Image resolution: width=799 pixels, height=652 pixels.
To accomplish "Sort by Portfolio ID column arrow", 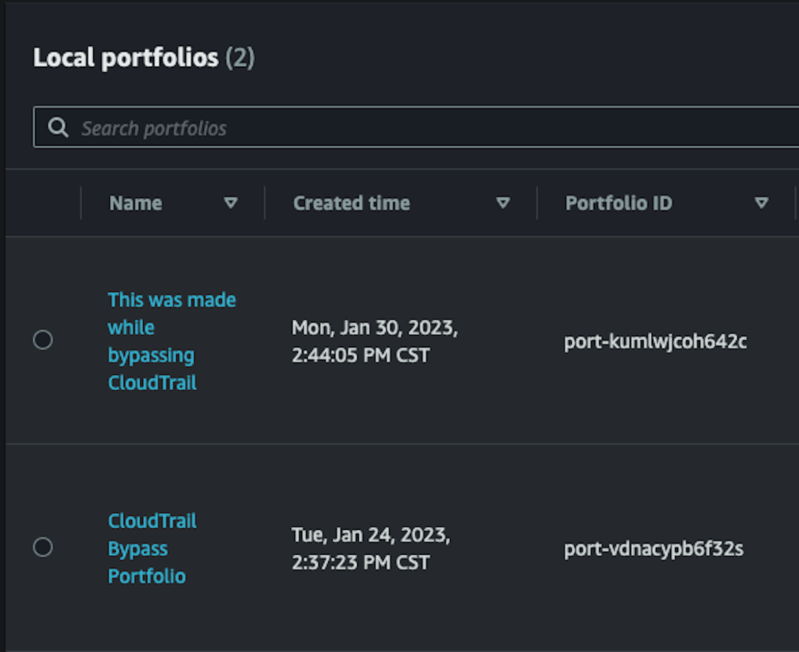I will 761,203.
